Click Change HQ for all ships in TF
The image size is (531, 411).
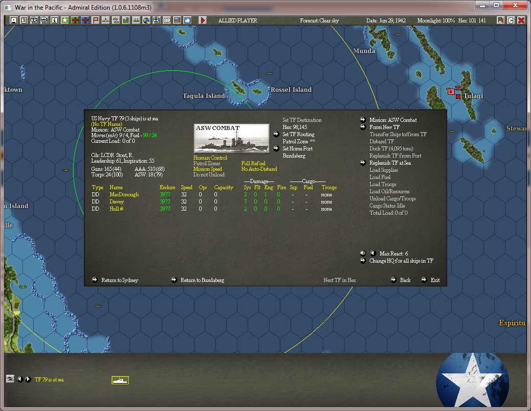401,261
